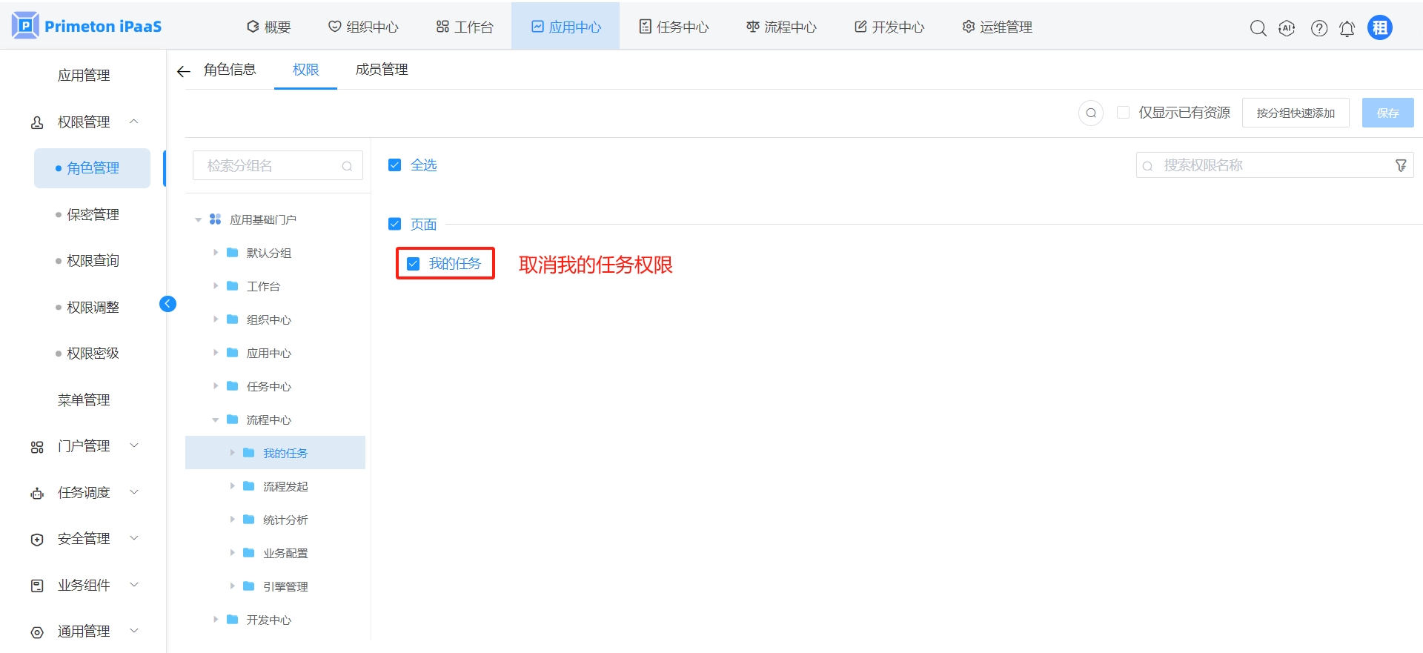Open the help question mark icon
The height and width of the screenshot is (653, 1423).
1318,28
